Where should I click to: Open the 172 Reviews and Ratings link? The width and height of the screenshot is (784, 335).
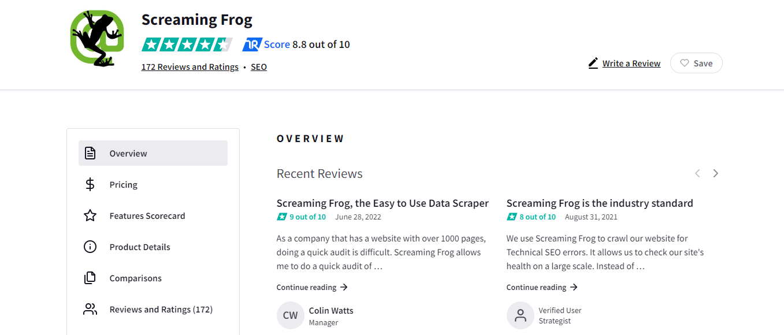coord(190,67)
